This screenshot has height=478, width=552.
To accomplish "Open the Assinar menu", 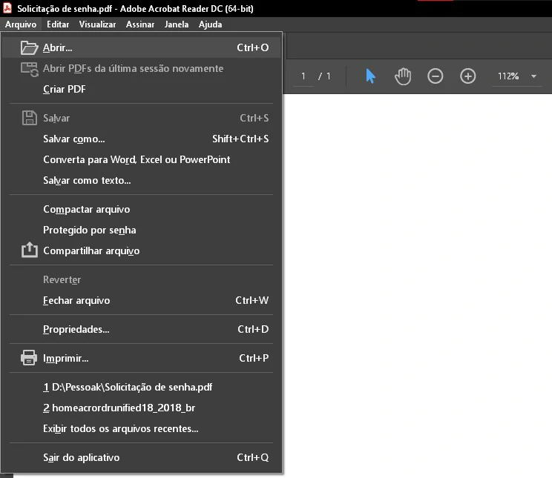I will (x=140, y=24).
